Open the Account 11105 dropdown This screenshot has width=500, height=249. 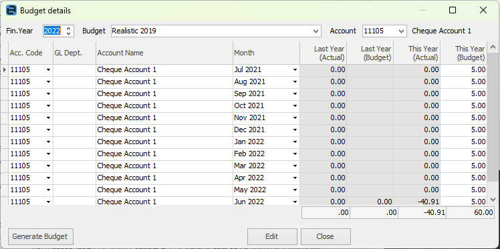point(402,31)
